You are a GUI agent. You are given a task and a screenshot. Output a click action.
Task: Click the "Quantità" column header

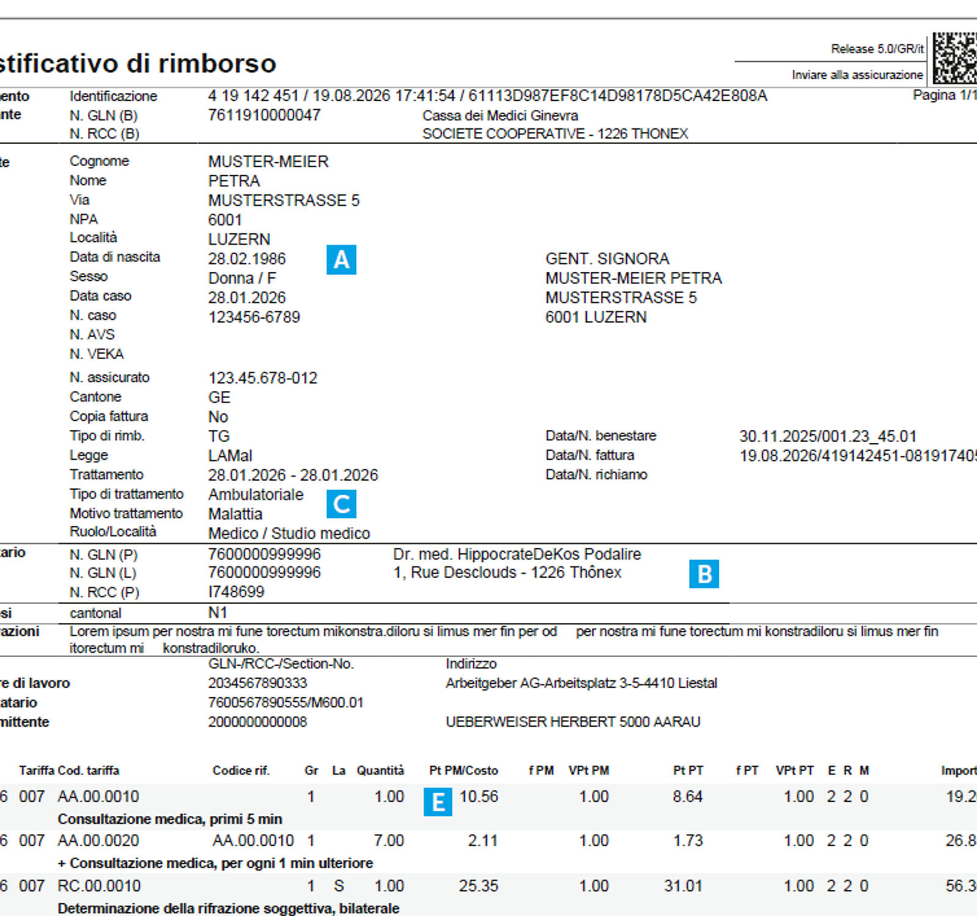380,771
